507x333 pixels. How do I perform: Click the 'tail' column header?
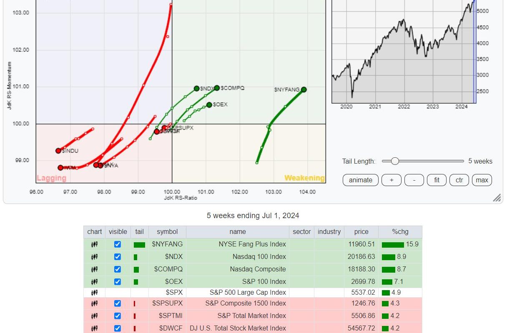pos(139,232)
